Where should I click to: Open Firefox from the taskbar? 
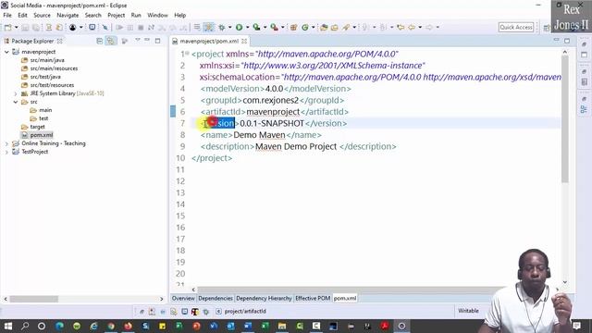click(x=128, y=326)
